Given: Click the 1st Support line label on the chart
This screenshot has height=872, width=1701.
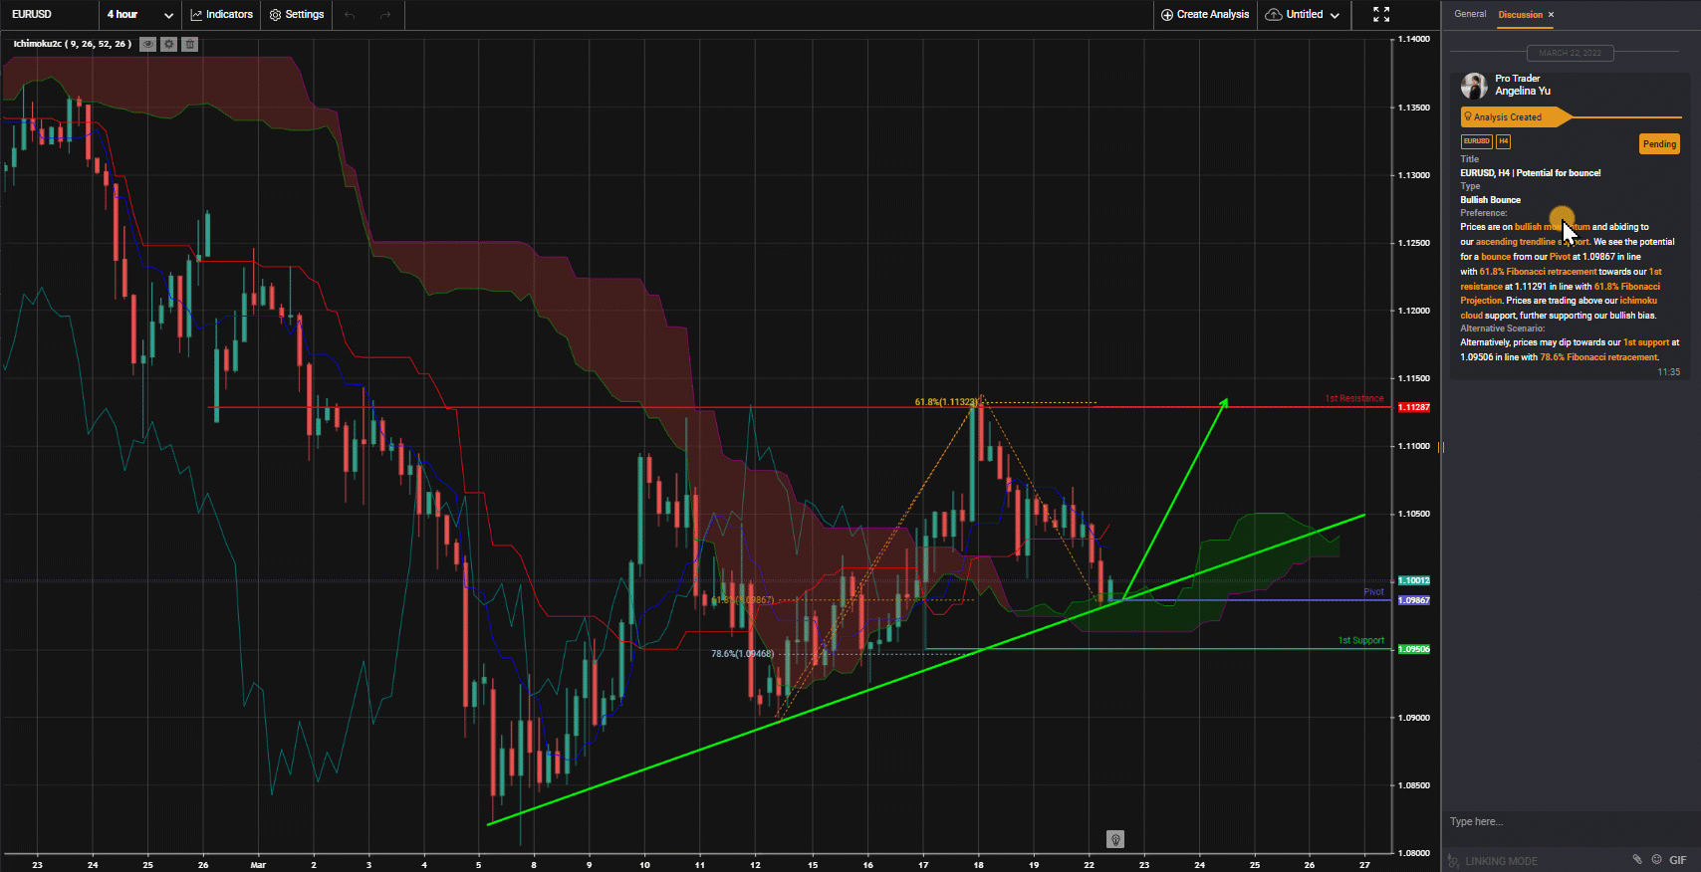Looking at the screenshot, I should (x=1360, y=640).
